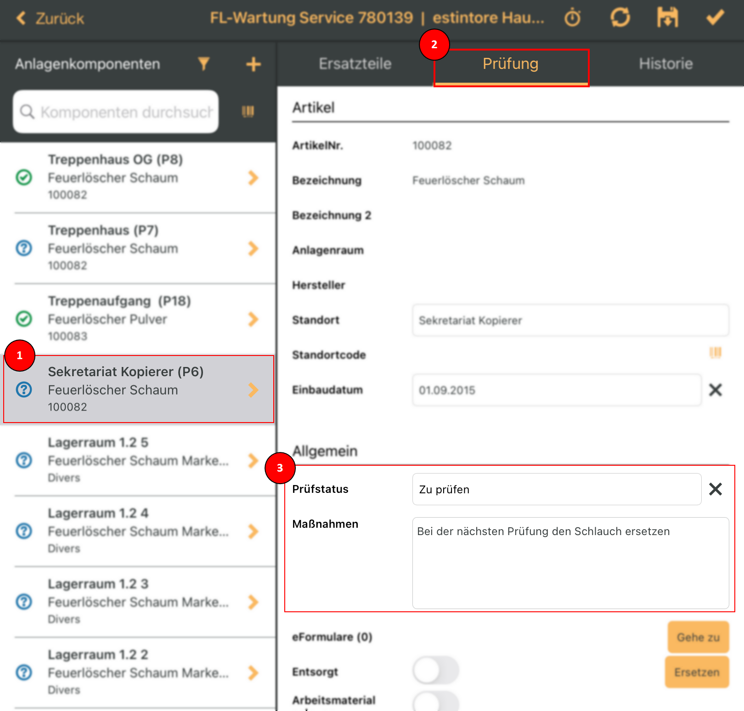744x711 pixels.
Task: Open the Prüfstatus dropdown field
Action: (556, 489)
